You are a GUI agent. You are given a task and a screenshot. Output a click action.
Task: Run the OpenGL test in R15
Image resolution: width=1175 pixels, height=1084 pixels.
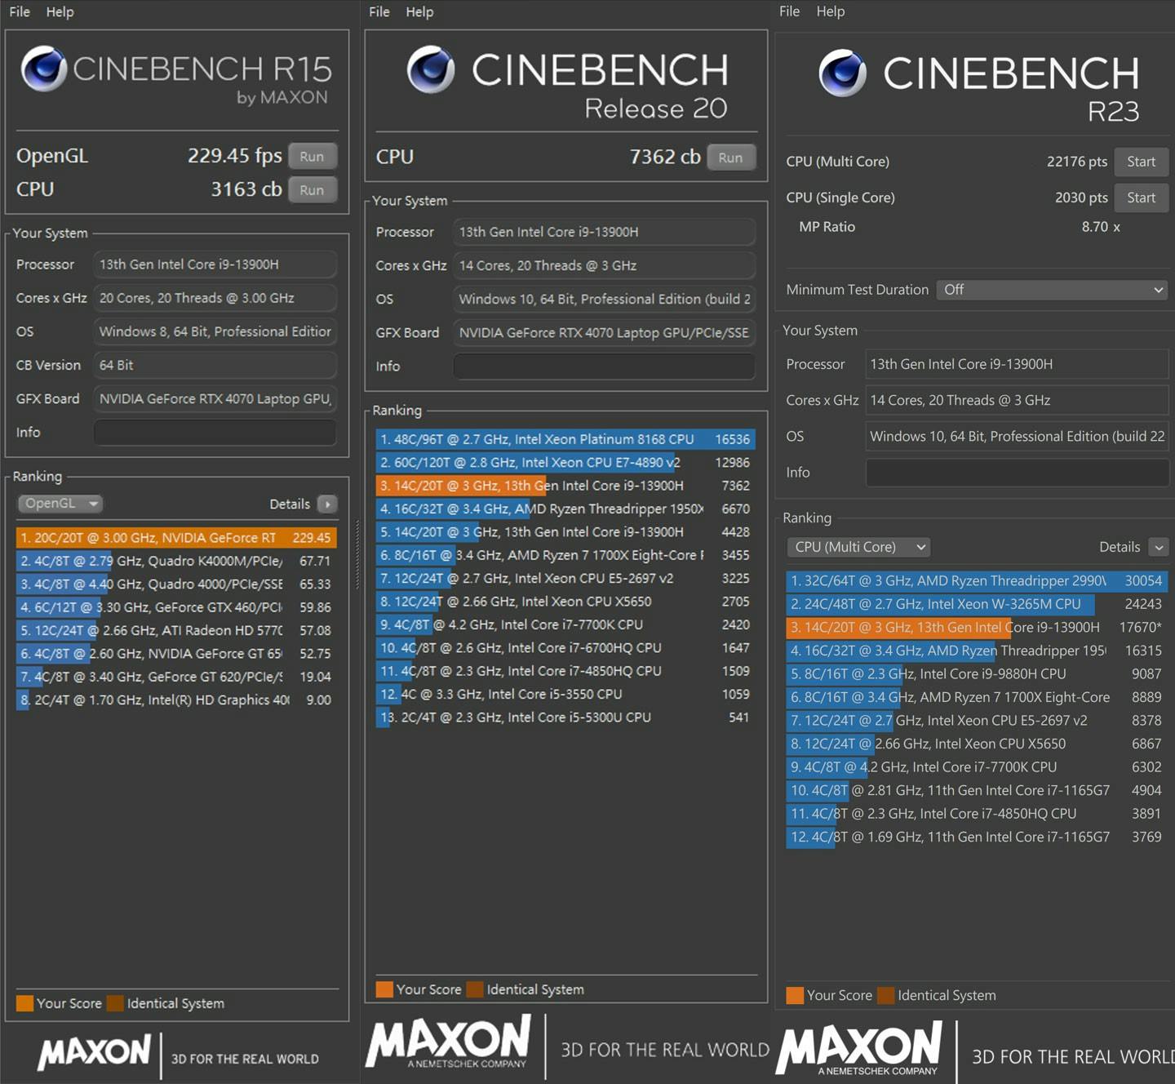click(x=312, y=156)
